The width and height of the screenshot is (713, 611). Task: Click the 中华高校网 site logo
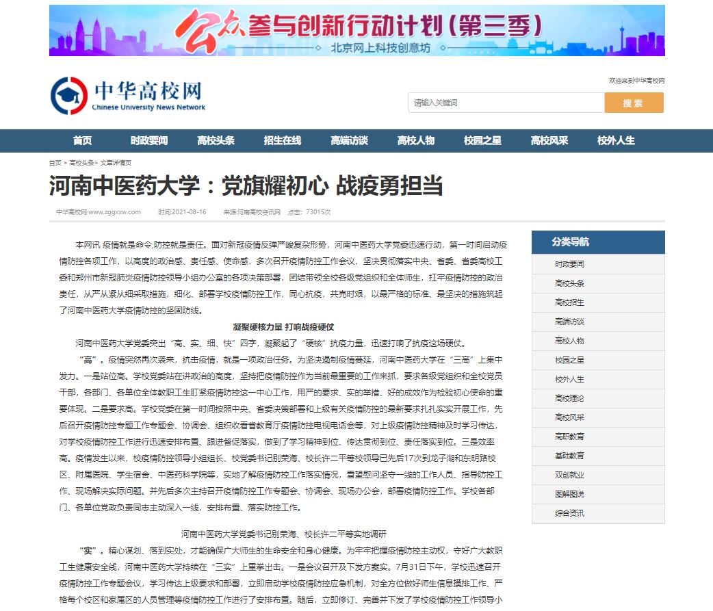click(128, 96)
